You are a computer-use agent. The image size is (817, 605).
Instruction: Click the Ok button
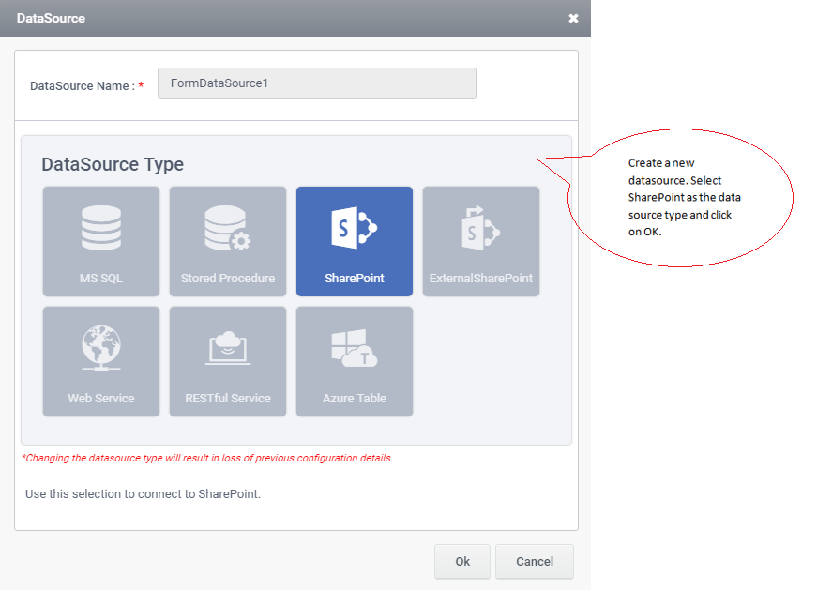462,561
